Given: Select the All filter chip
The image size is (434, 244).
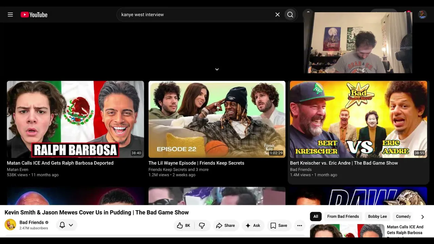Looking at the screenshot, I should (316, 216).
